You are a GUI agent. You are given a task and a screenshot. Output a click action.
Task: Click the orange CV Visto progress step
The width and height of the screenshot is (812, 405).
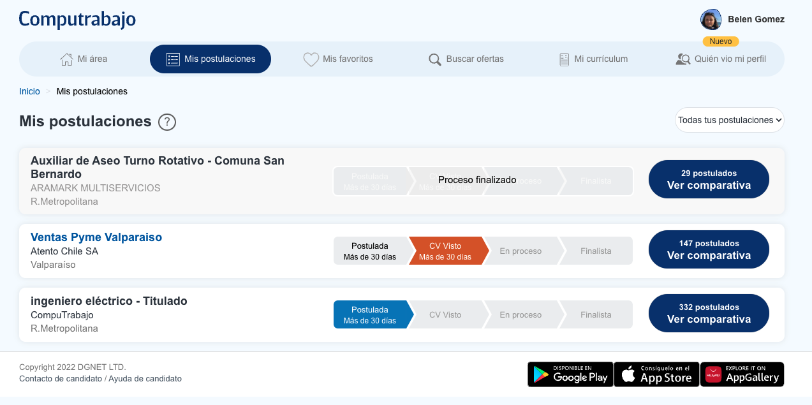point(446,251)
